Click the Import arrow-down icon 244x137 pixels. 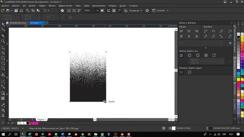(69, 11)
